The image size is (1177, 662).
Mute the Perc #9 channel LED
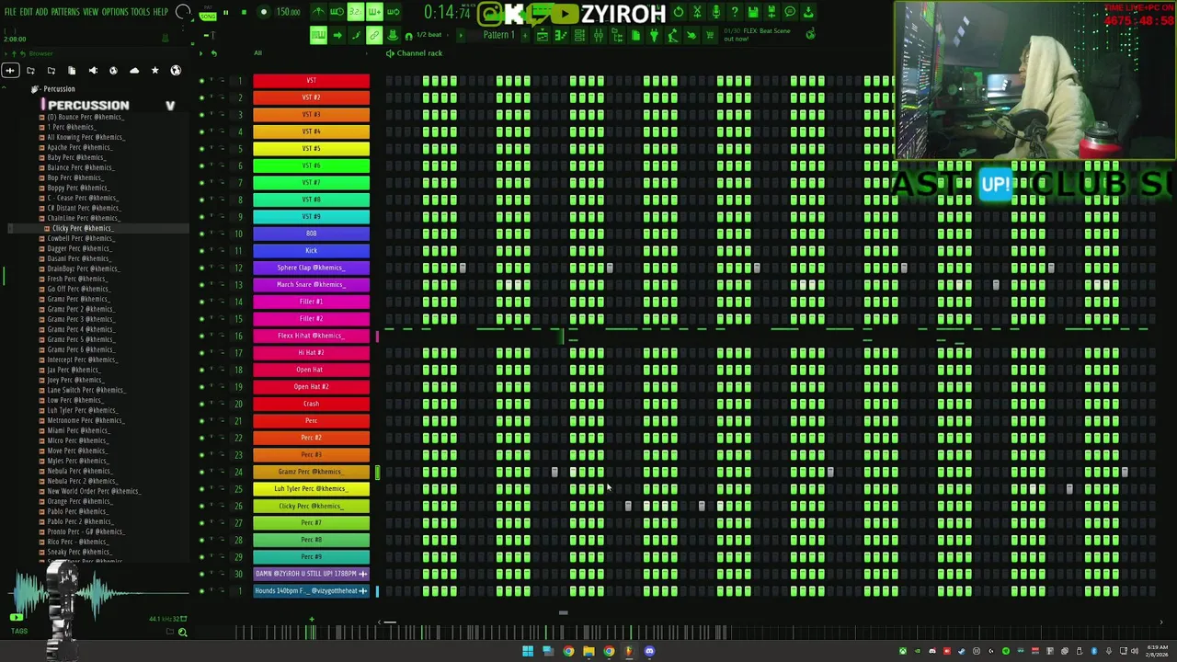tap(202, 557)
